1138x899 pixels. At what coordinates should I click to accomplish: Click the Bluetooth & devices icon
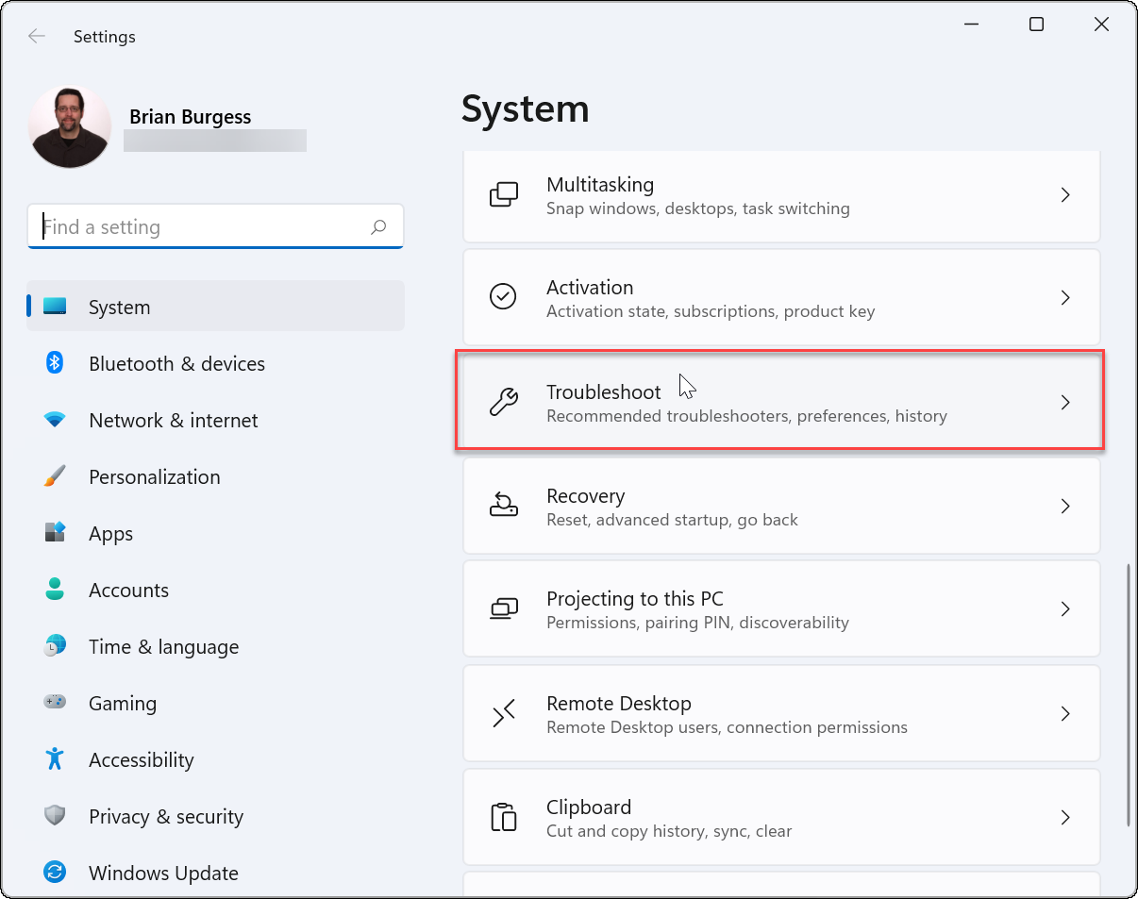point(55,363)
